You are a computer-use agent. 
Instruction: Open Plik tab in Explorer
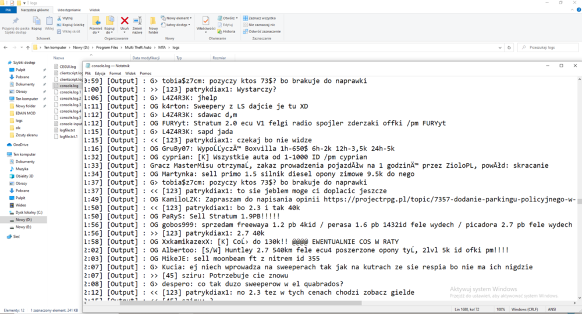[8, 10]
